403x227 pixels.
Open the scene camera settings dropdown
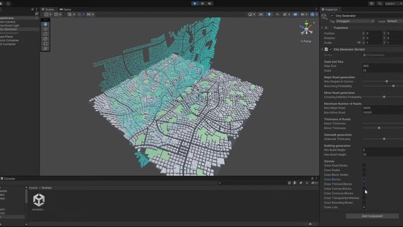pyautogui.click(x=304, y=15)
